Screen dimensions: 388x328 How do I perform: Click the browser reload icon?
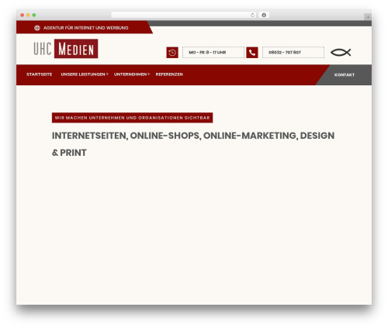point(252,16)
